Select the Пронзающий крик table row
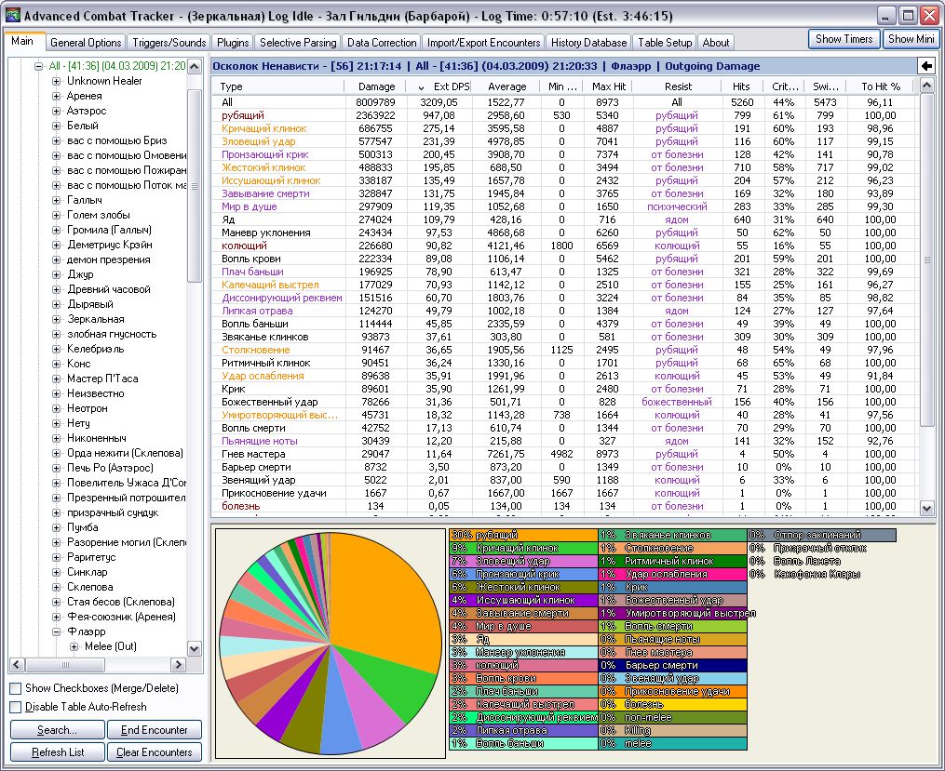This screenshot has width=945, height=771. [x=565, y=154]
